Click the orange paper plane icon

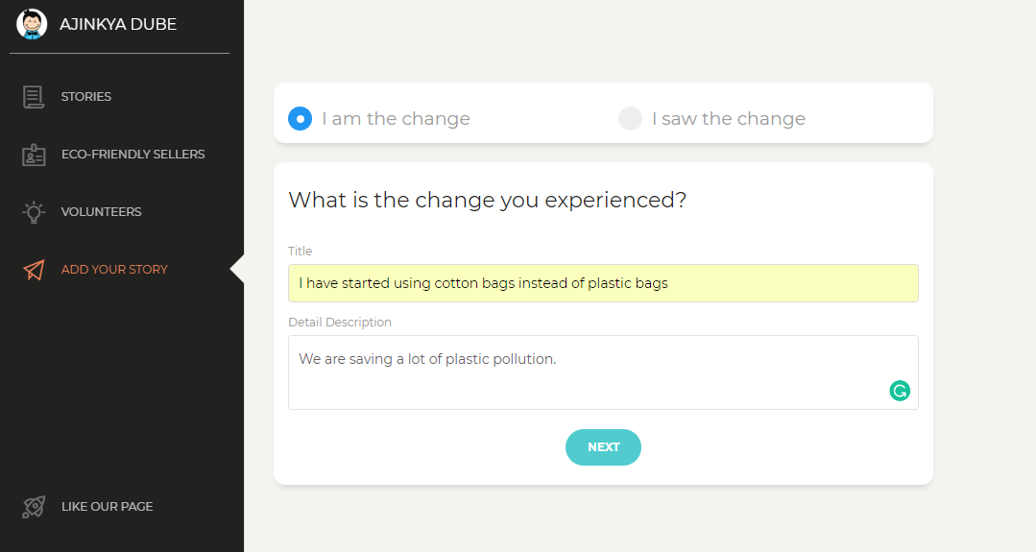pyautogui.click(x=34, y=270)
